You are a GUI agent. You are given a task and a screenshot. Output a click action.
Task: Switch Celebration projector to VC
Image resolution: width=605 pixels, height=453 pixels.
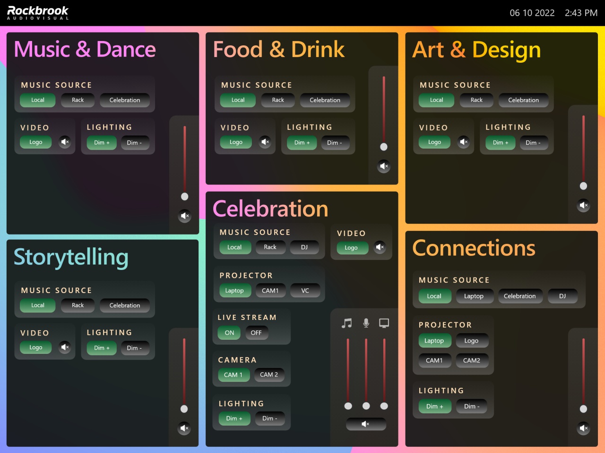tap(305, 291)
